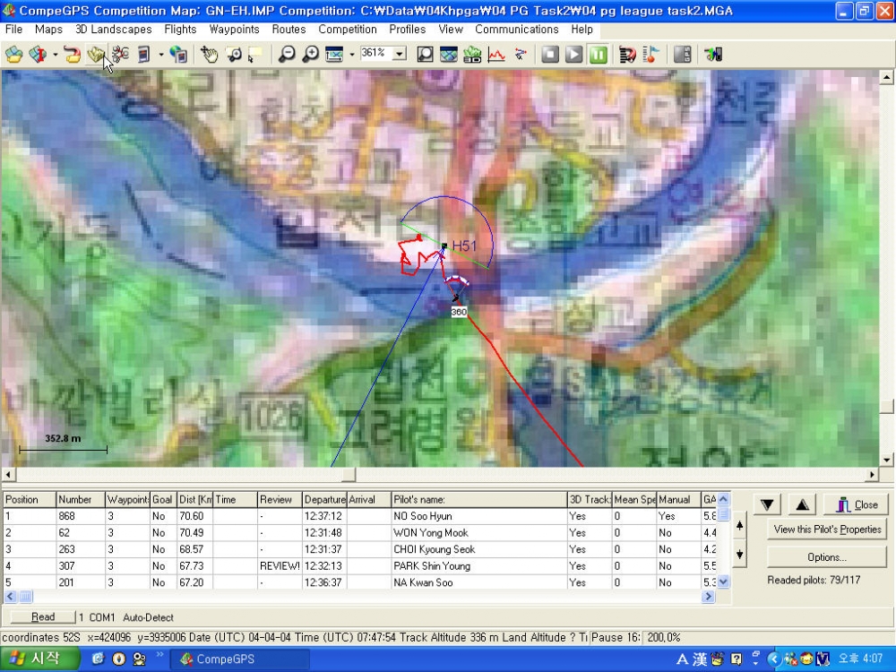The width and height of the screenshot is (896, 672).
Task: Select the pan hand tool
Action: [x=209, y=55]
